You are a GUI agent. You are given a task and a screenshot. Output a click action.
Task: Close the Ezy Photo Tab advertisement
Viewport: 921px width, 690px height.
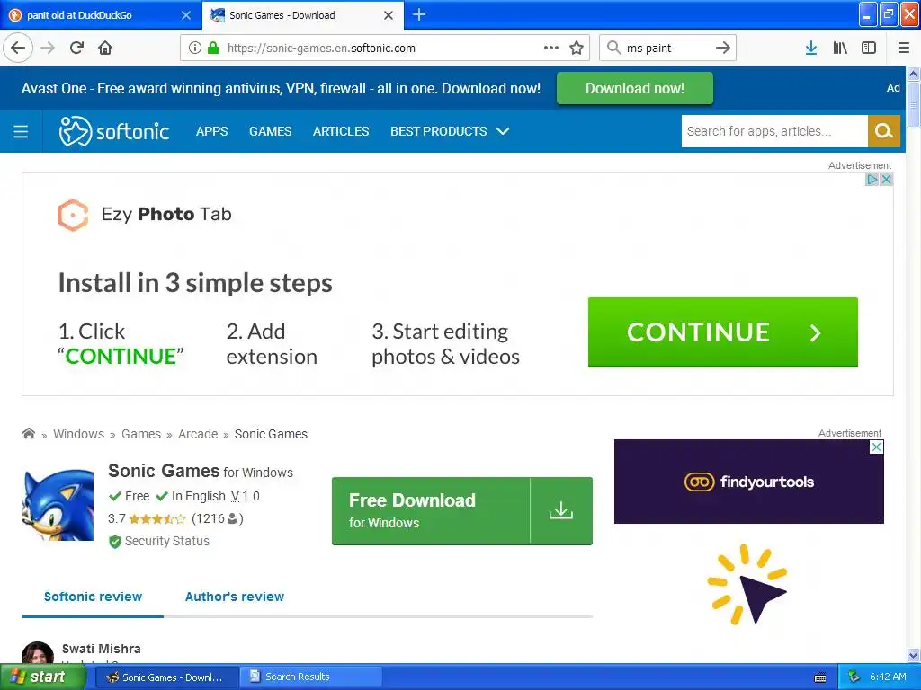click(886, 180)
